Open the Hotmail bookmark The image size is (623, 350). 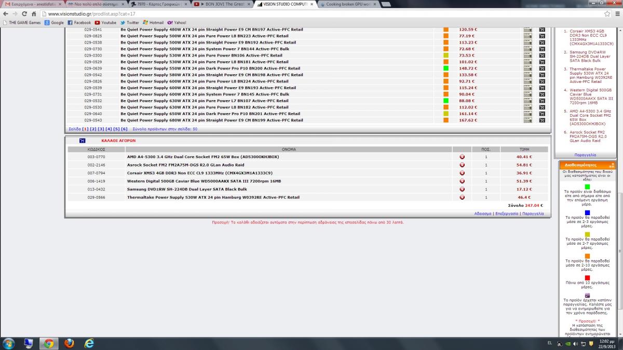[153, 23]
